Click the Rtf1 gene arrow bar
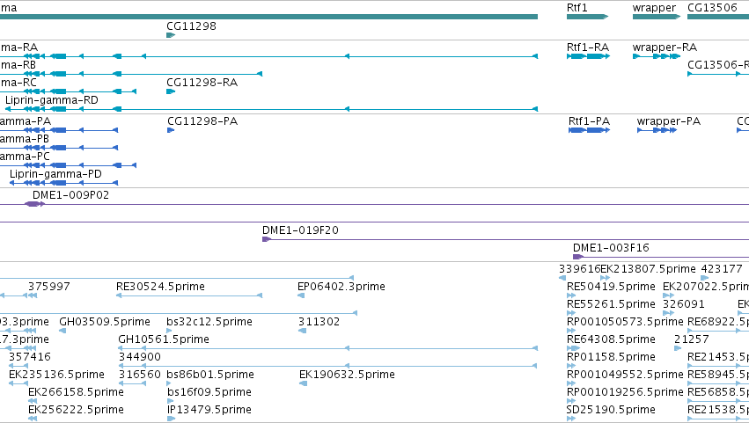This screenshot has height=423, width=749. coord(588,17)
